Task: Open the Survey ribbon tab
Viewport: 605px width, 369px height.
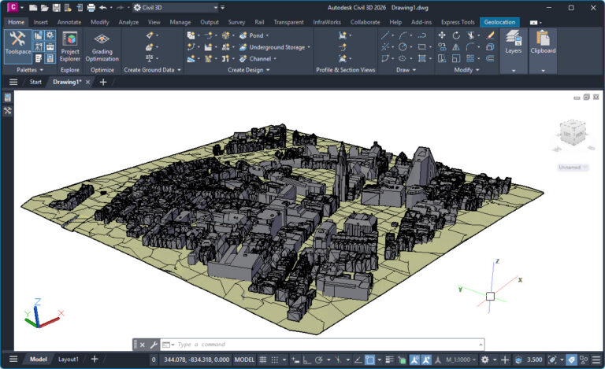Action: coord(236,22)
